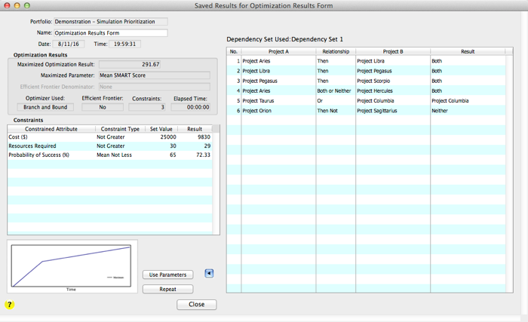Click the Result column header in dependency table
Image resolution: width=528 pixels, height=322 pixels.
(467, 51)
